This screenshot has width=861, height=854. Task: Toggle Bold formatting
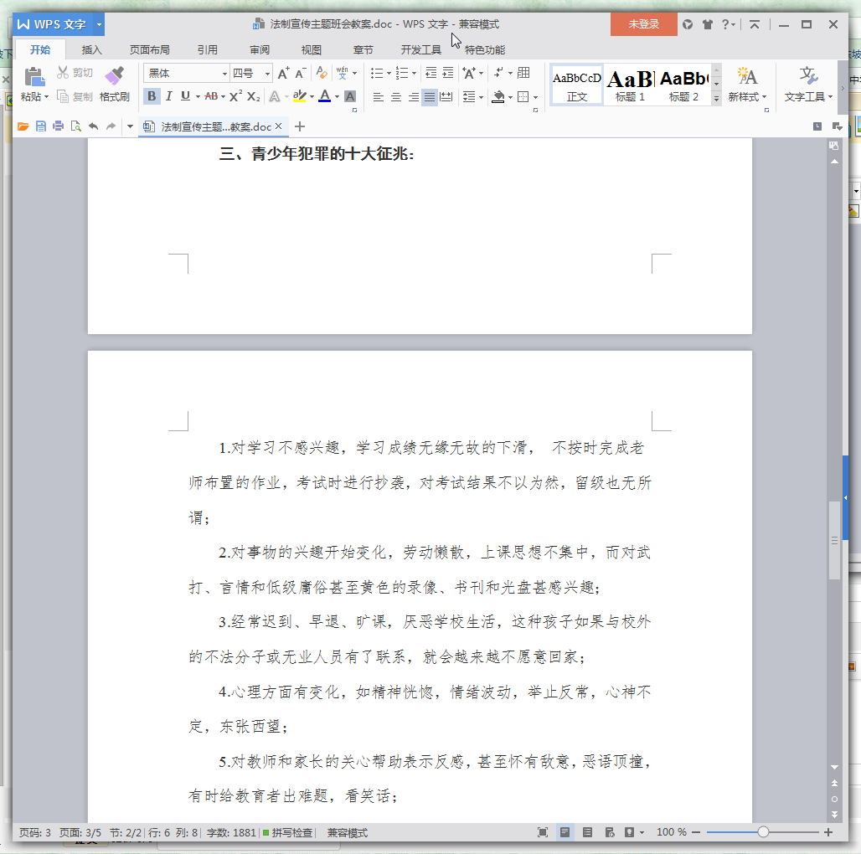[152, 96]
